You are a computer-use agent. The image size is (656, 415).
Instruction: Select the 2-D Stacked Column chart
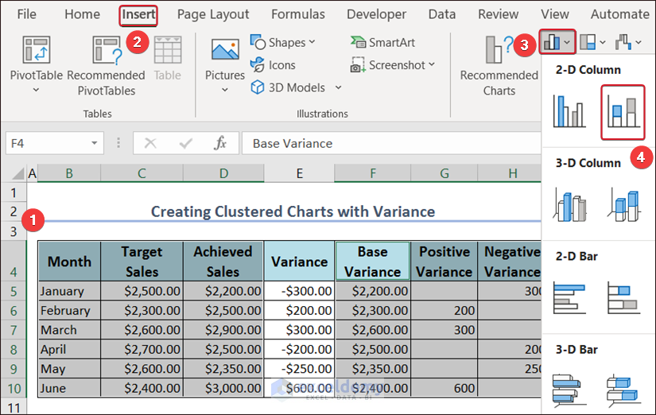click(x=623, y=112)
